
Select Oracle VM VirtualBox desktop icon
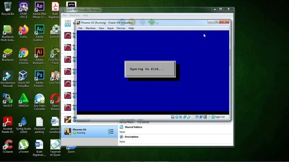tap(23, 79)
